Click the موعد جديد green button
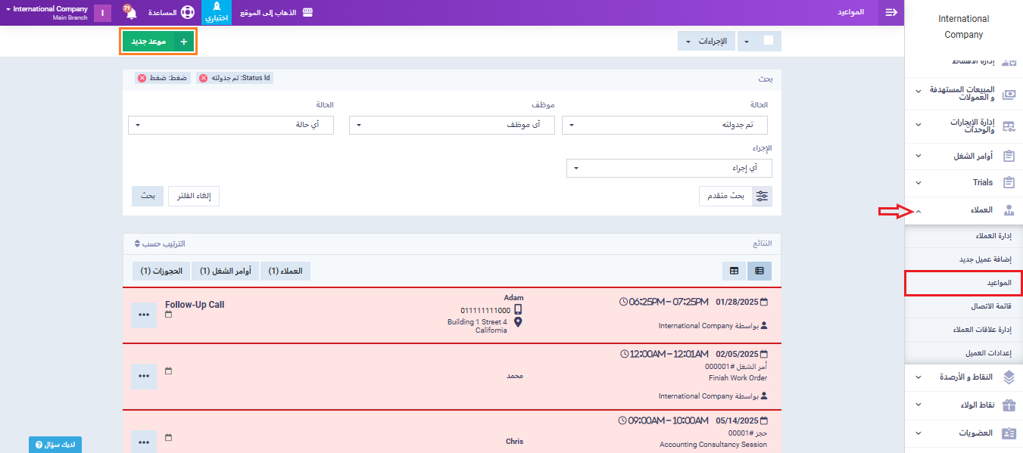Screen dimensions: 1023x453 pos(158,42)
